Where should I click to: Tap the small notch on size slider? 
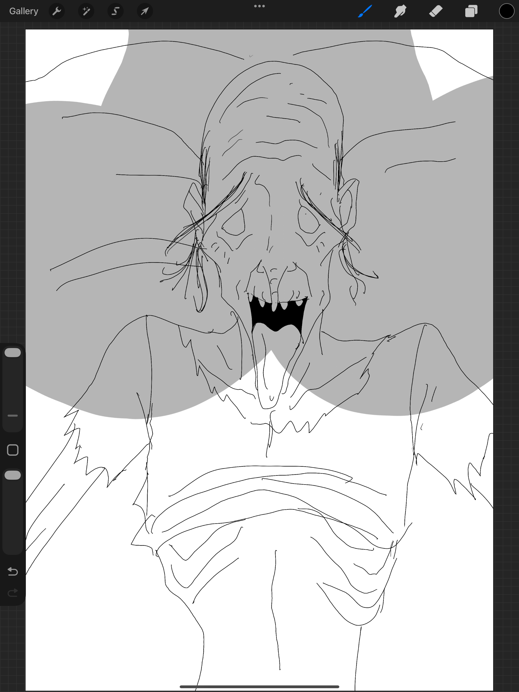[12, 415]
